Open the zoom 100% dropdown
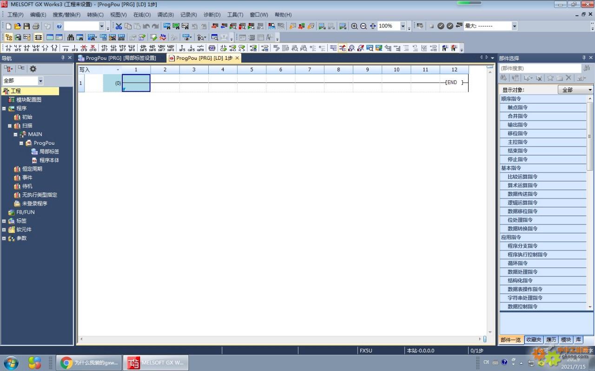595x371 pixels. click(403, 26)
